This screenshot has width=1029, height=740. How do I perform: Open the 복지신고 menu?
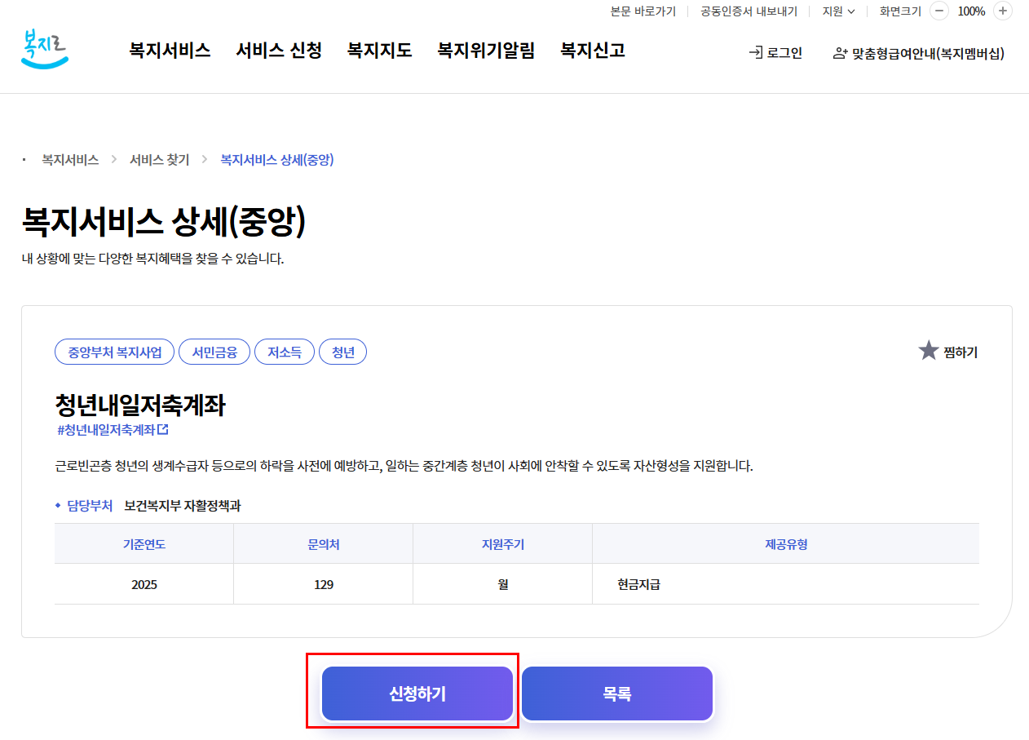click(593, 51)
